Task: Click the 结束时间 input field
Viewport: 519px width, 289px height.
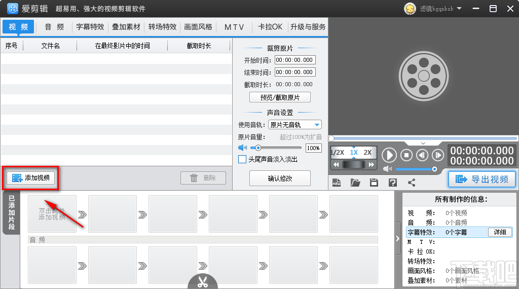Action: pos(295,72)
